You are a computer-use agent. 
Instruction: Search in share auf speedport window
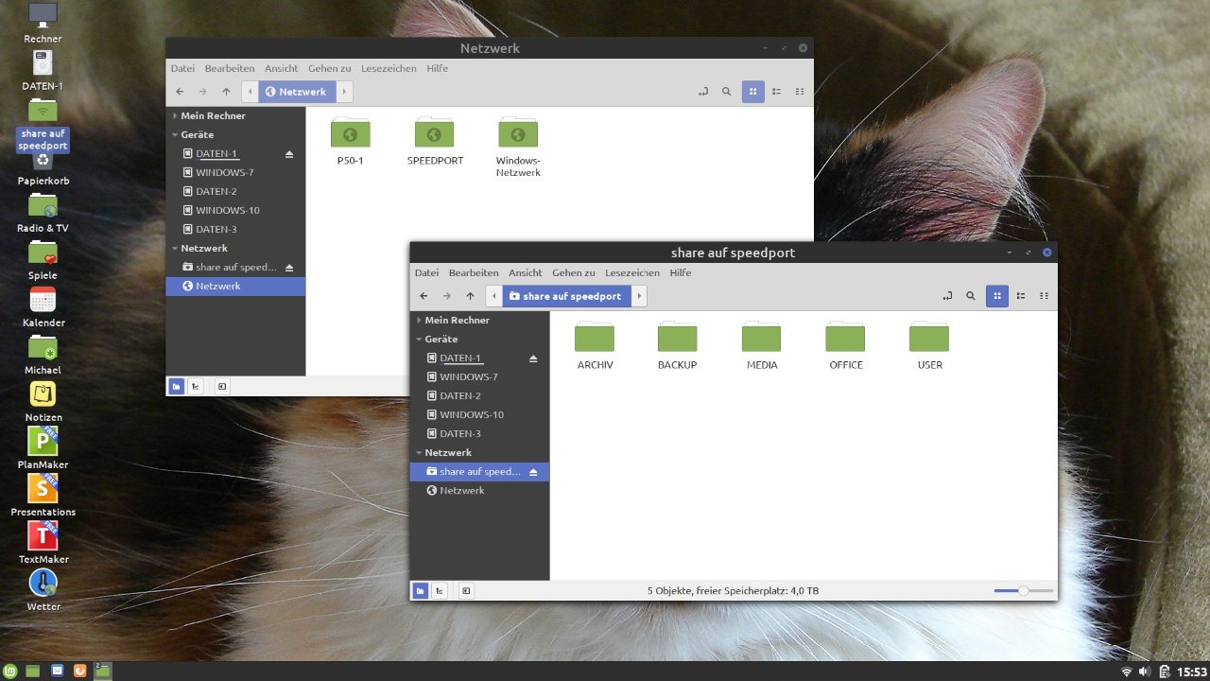[x=970, y=296]
